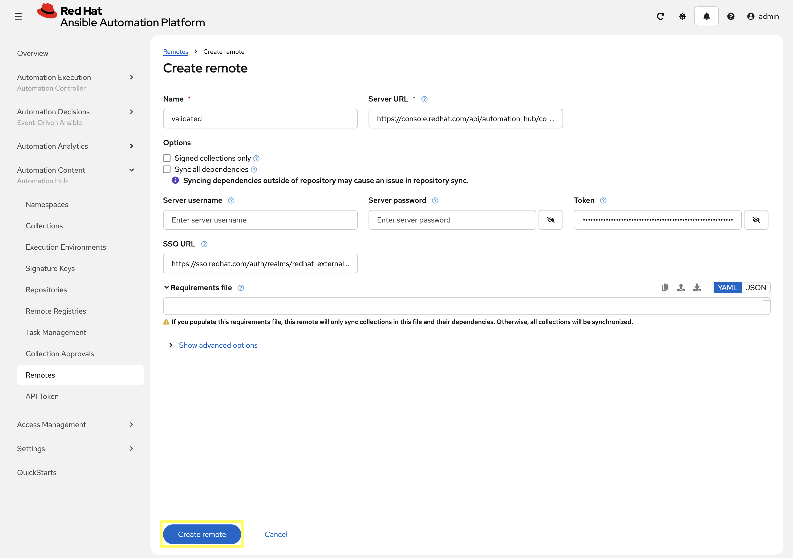Open the notifications bell
The height and width of the screenshot is (558, 793).
706,16
